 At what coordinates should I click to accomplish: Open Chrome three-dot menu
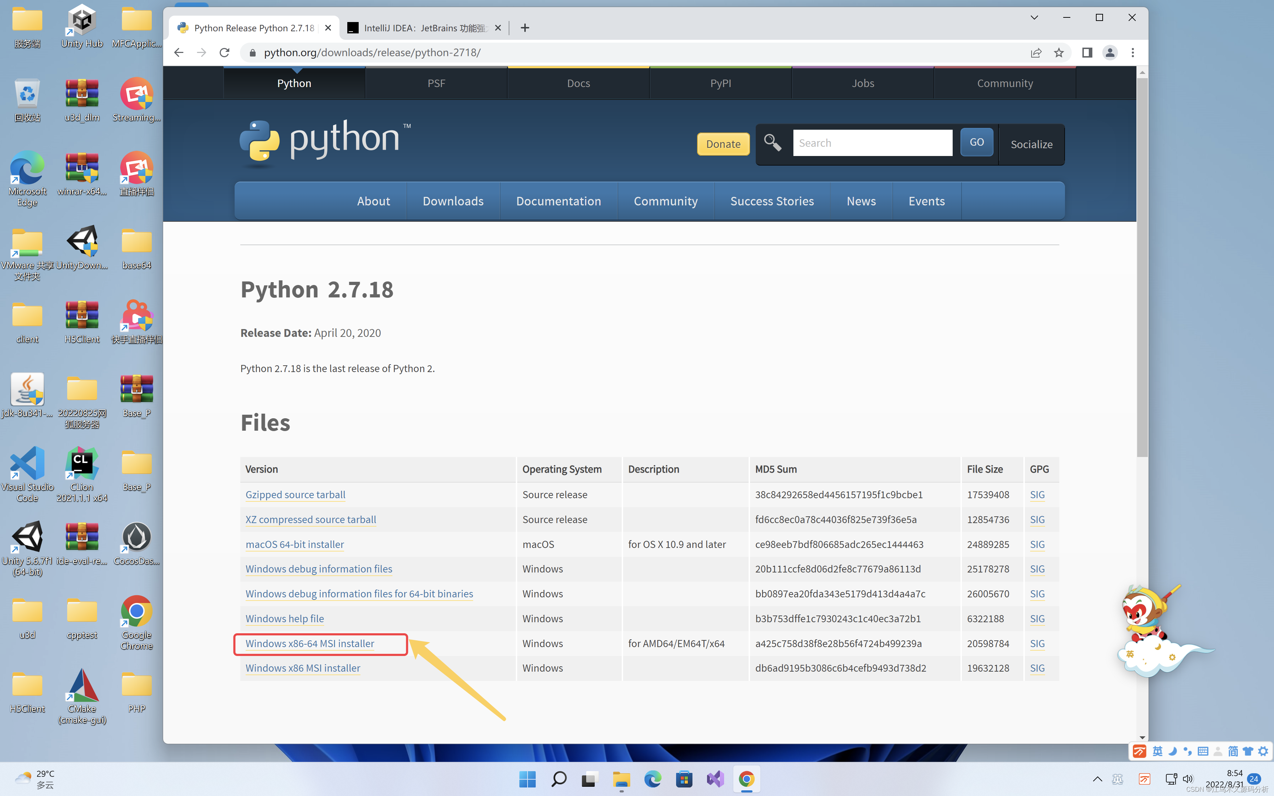pyautogui.click(x=1133, y=53)
